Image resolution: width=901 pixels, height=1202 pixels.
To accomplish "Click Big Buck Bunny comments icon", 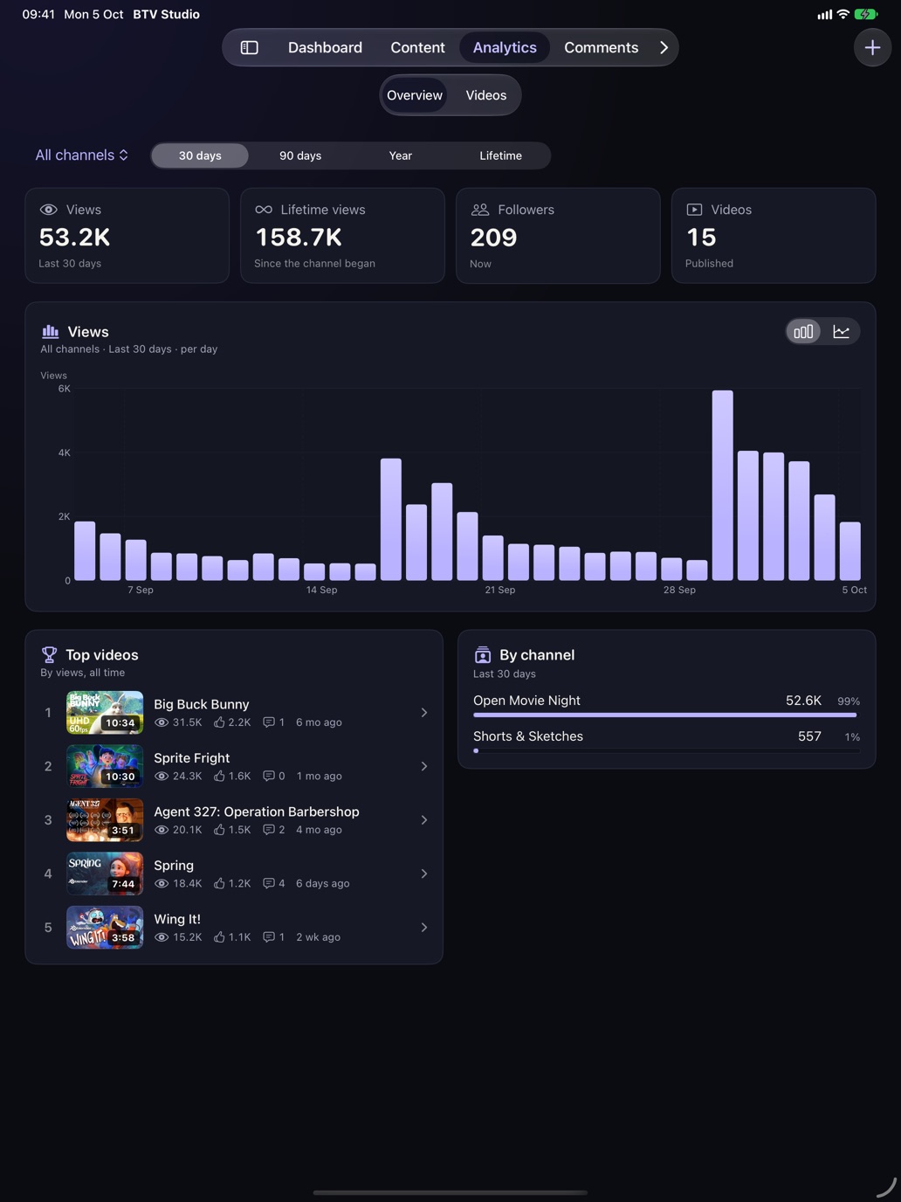I will pyautogui.click(x=269, y=722).
